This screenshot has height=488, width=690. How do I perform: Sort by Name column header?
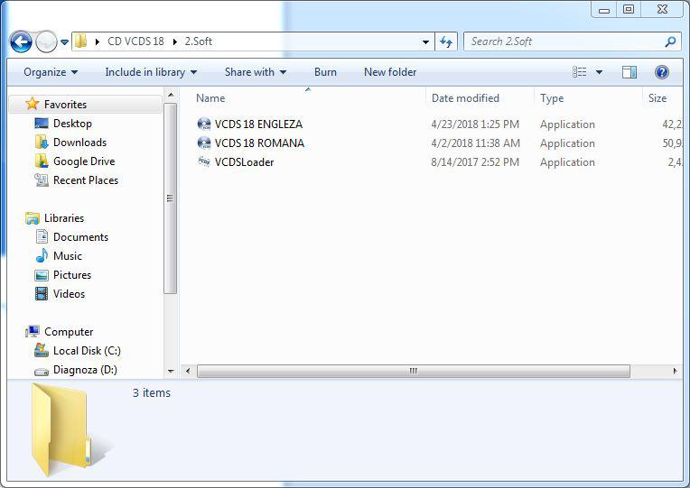coord(210,98)
